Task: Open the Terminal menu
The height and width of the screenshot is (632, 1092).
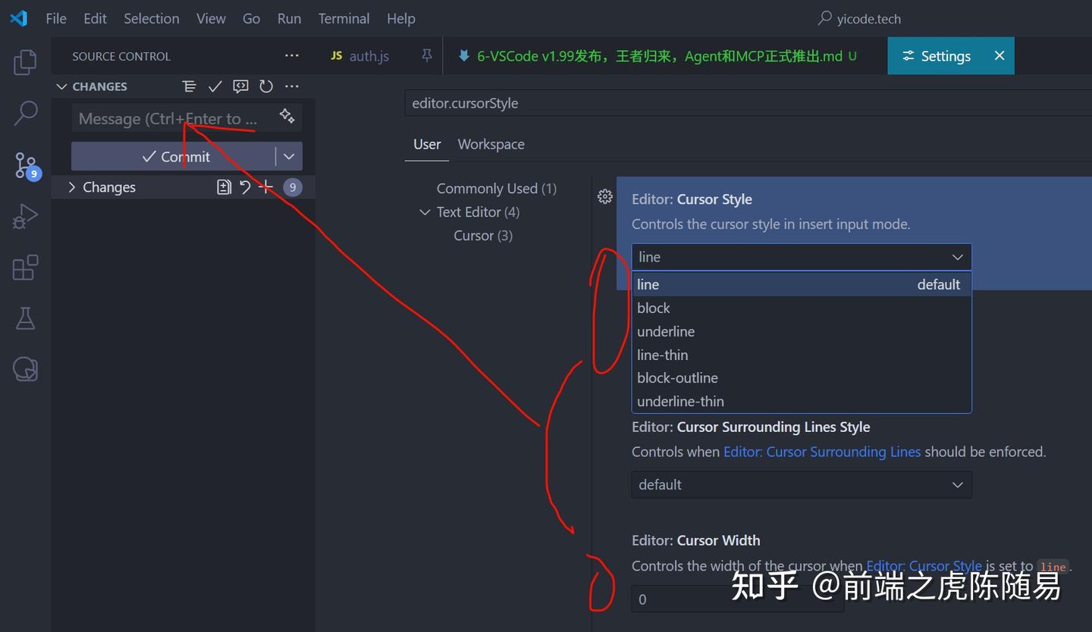Action: coord(344,18)
